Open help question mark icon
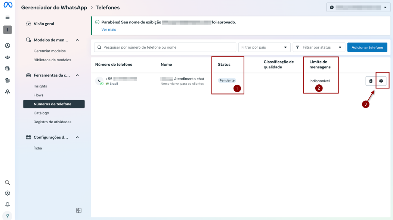393x220 pixels. [x=7, y=216]
